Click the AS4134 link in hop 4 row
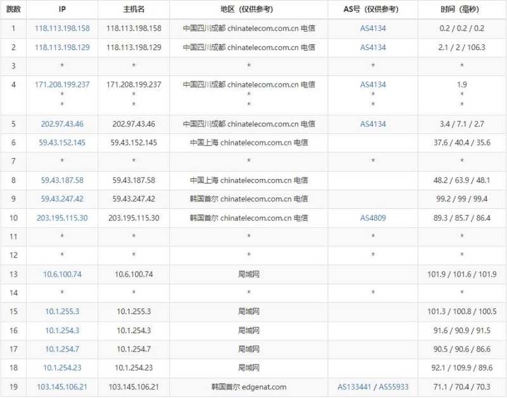This screenshot has height=398, width=507. tap(373, 84)
